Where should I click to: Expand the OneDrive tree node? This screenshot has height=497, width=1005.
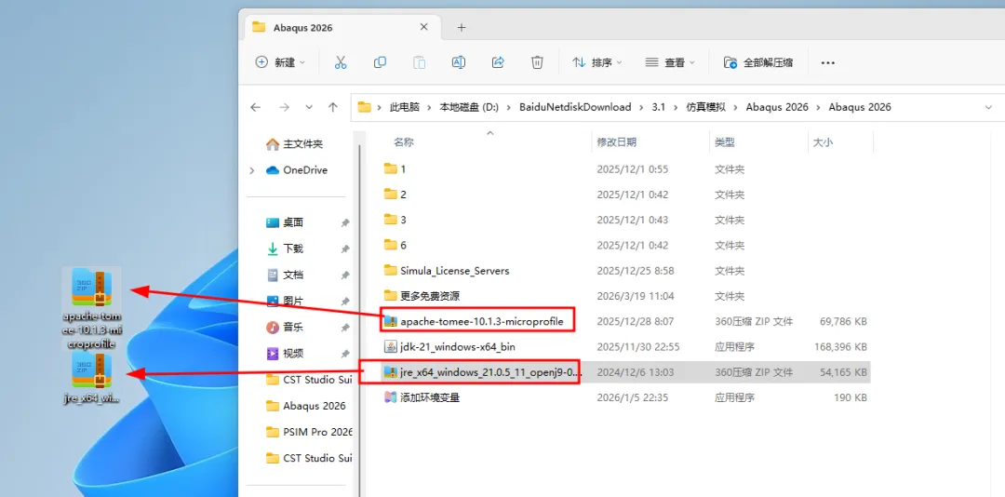(x=252, y=170)
